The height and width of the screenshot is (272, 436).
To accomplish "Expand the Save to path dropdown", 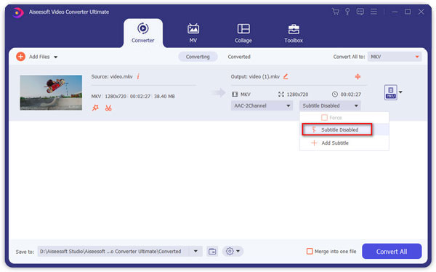I will coord(195,252).
